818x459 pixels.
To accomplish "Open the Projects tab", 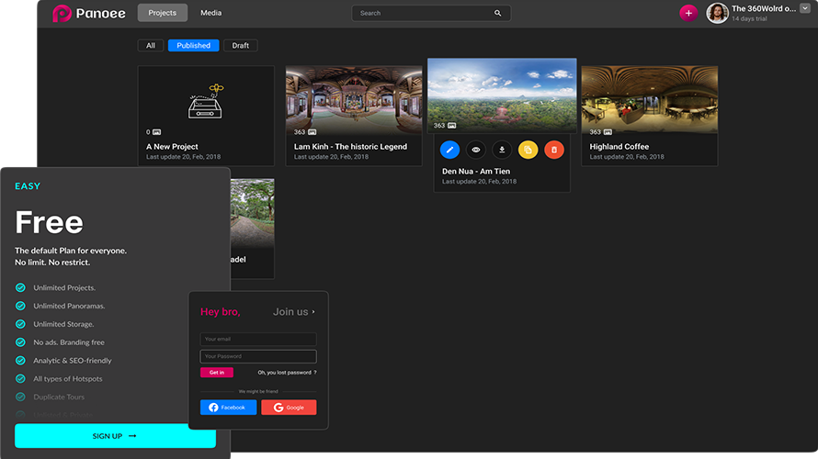I will tap(163, 13).
